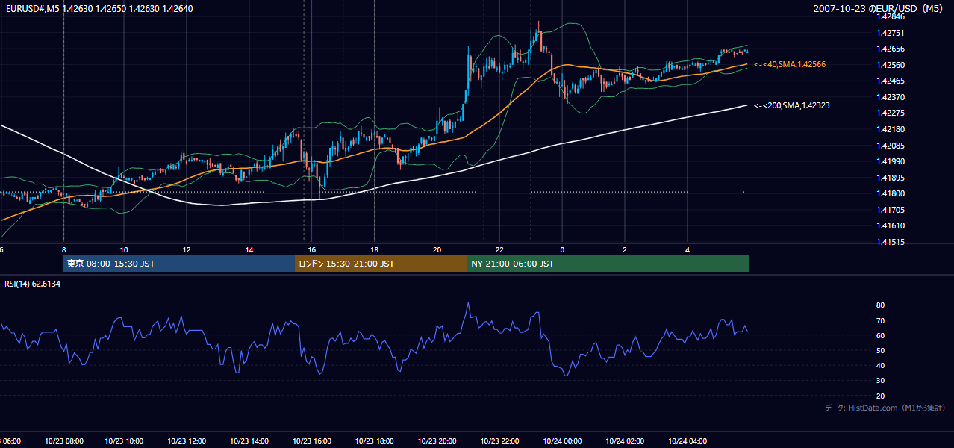Image resolution: width=954 pixels, height=448 pixels.
Task: Select the 東京 08:00-15:30 JST session bar
Action: tap(179, 264)
